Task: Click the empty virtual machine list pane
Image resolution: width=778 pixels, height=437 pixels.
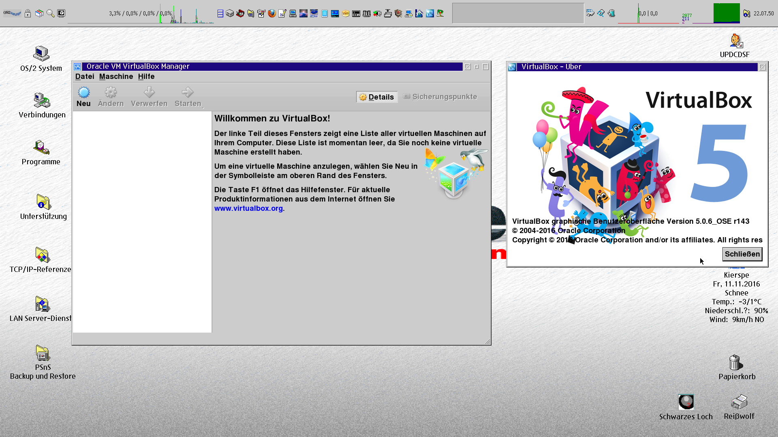Action: [x=142, y=222]
